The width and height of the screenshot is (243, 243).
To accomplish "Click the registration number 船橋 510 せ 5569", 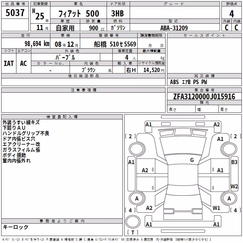I will [115, 44].
